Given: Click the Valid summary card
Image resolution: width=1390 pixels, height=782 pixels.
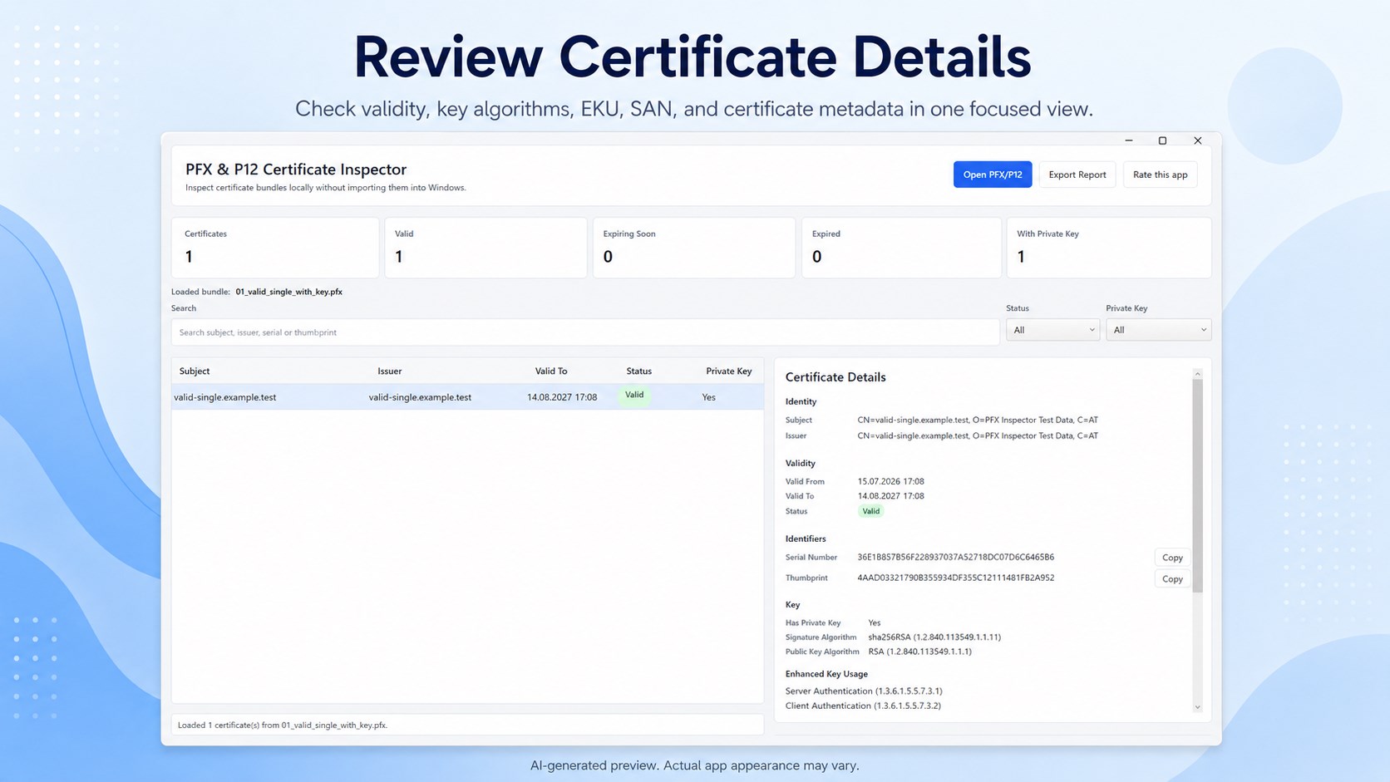Looking at the screenshot, I should tap(486, 248).
